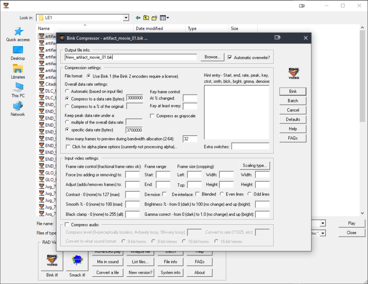This screenshot has height=284, width=368.
Task: Open This PC in the places sidebar
Action: click(x=18, y=90)
